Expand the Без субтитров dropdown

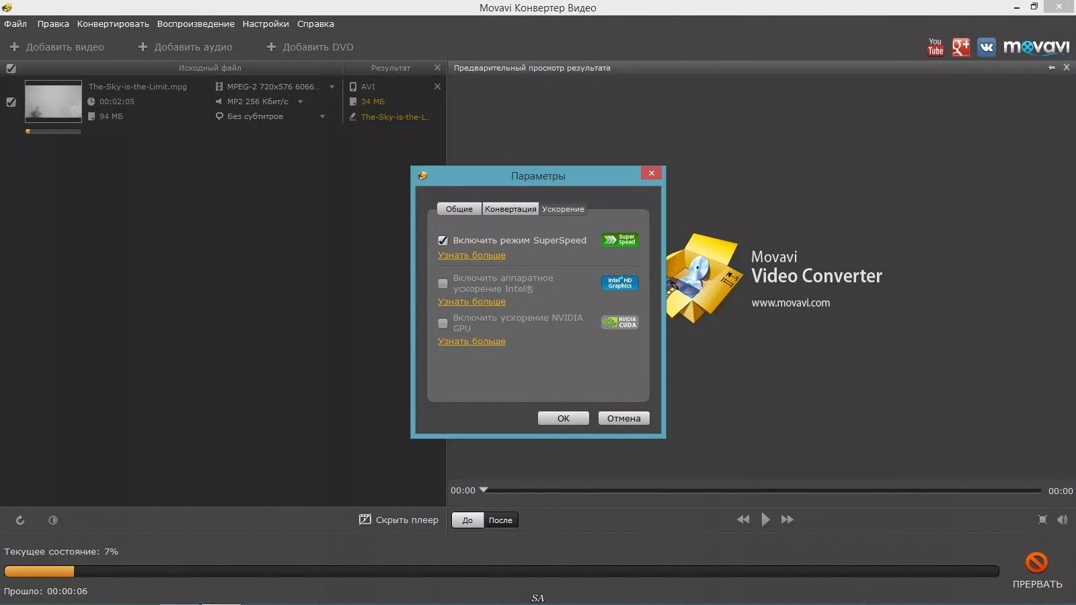322,116
